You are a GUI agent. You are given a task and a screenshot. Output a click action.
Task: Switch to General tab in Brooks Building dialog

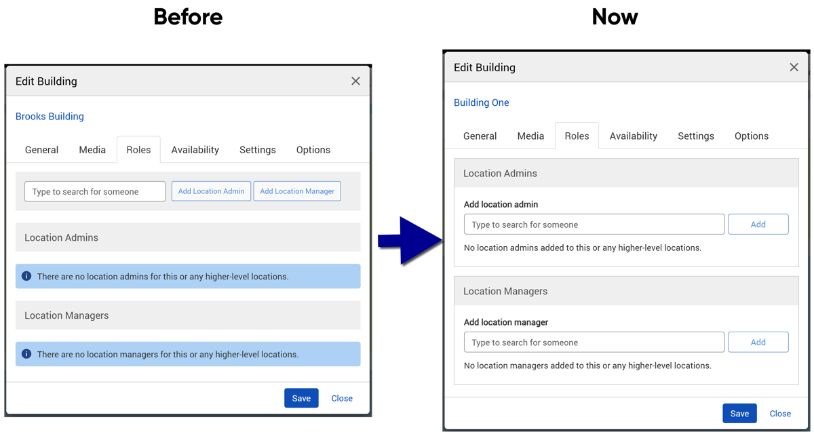(41, 150)
